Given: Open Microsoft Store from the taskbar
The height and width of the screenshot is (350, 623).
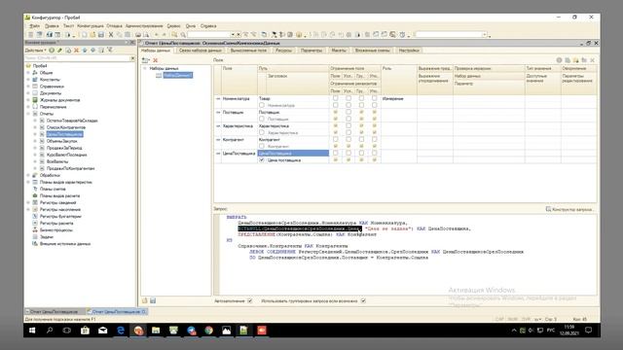Looking at the screenshot, I should (x=85, y=331).
